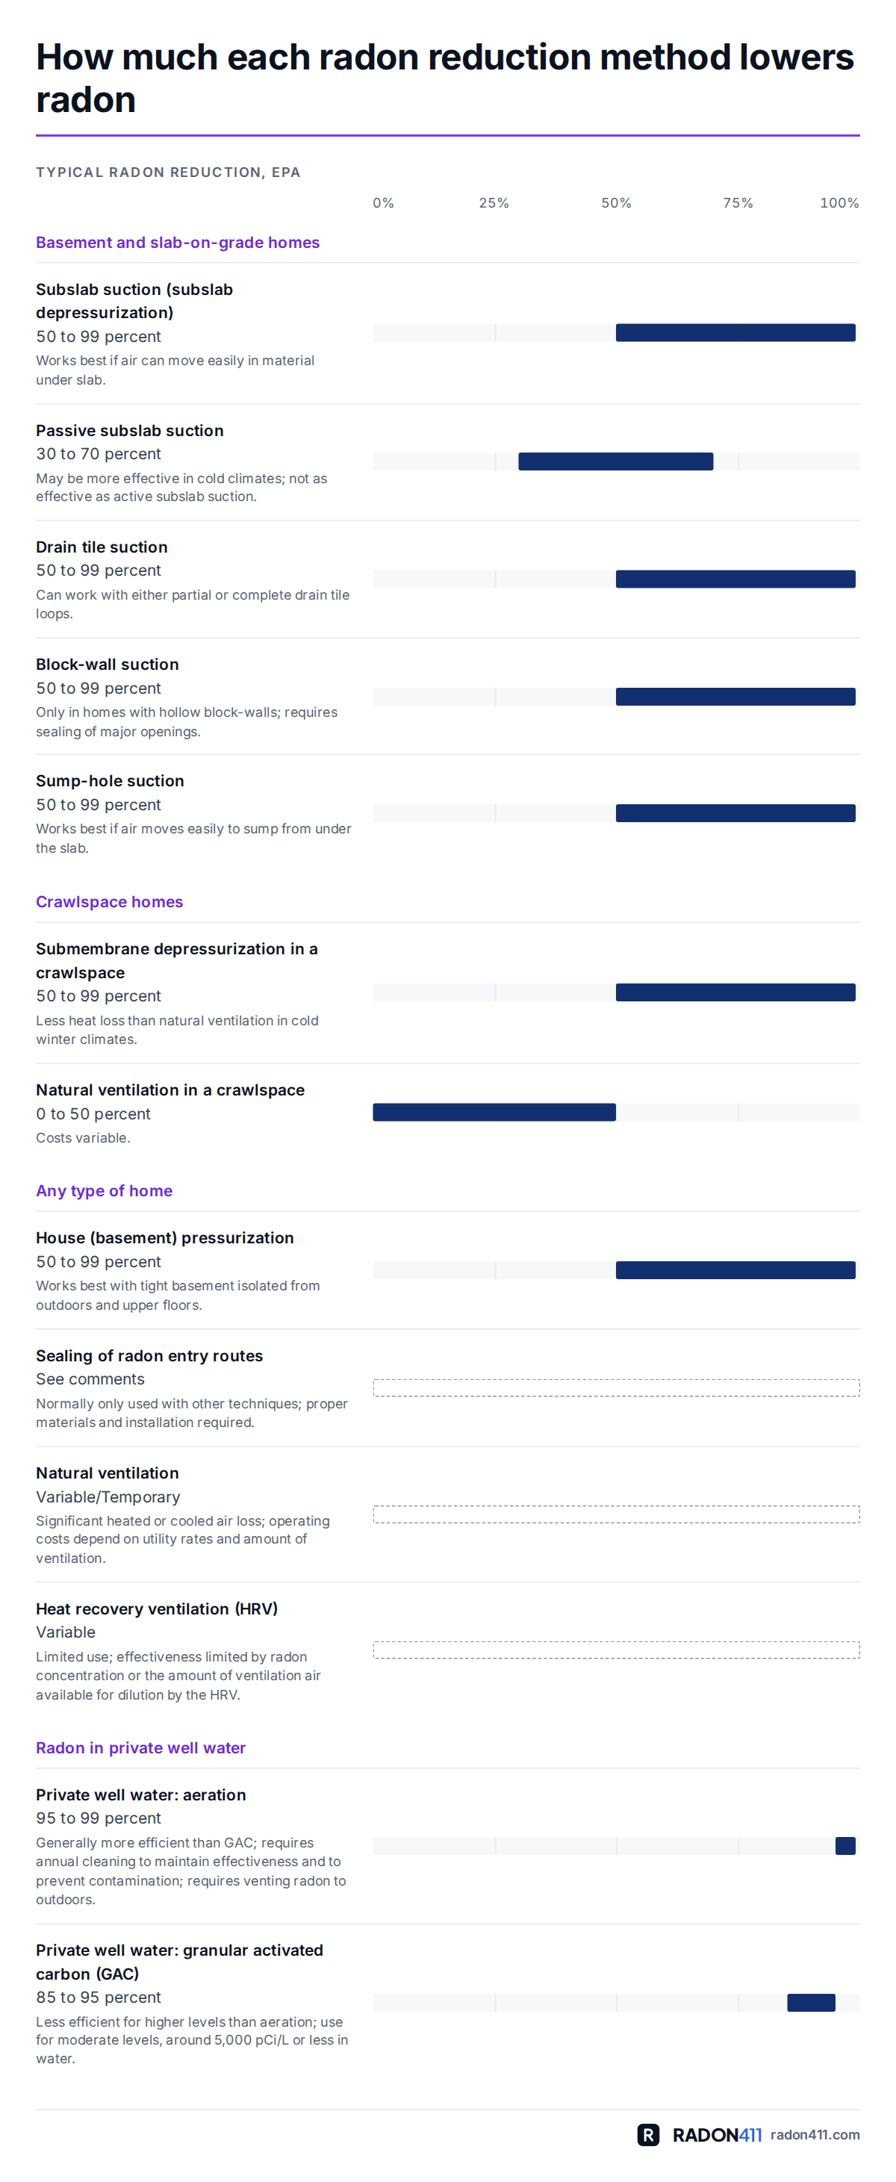
Task: Click the RADON411 brand name
Action: [717, 2134]
